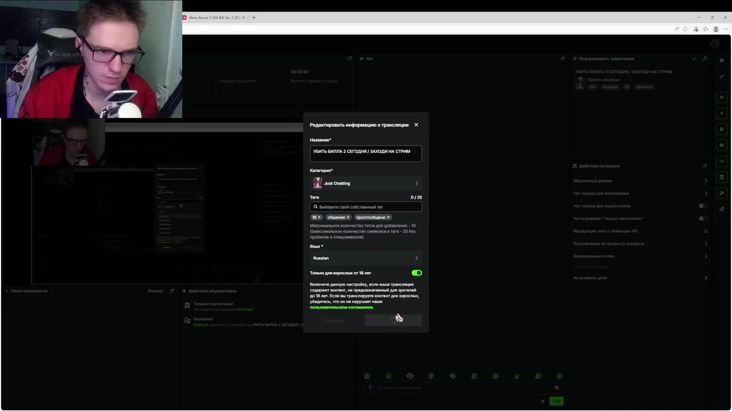
Task: Click the chat message input field
Action: point(462,388)
